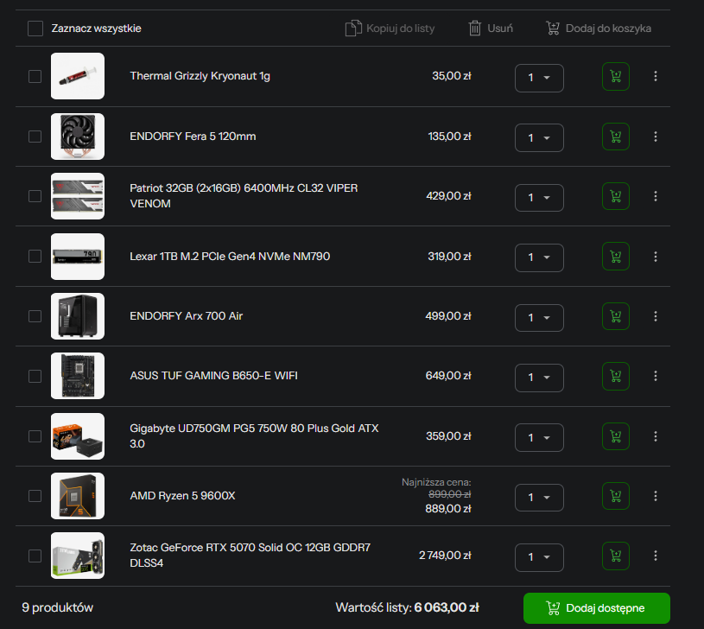Check the Zotac GeForce RTX 5070 row
Viewport: 704px width, 629px height.
(35, 556)
